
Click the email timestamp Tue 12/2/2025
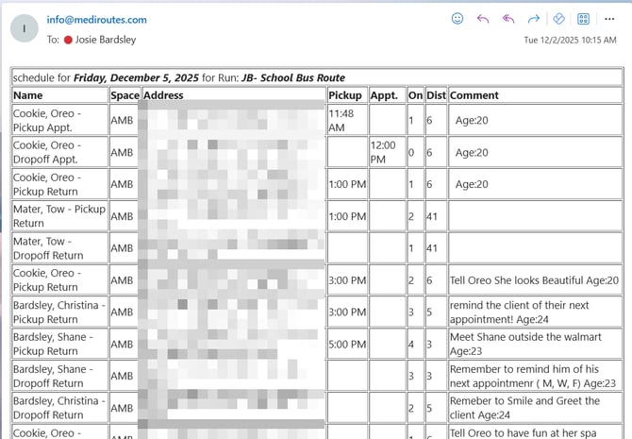570,40
